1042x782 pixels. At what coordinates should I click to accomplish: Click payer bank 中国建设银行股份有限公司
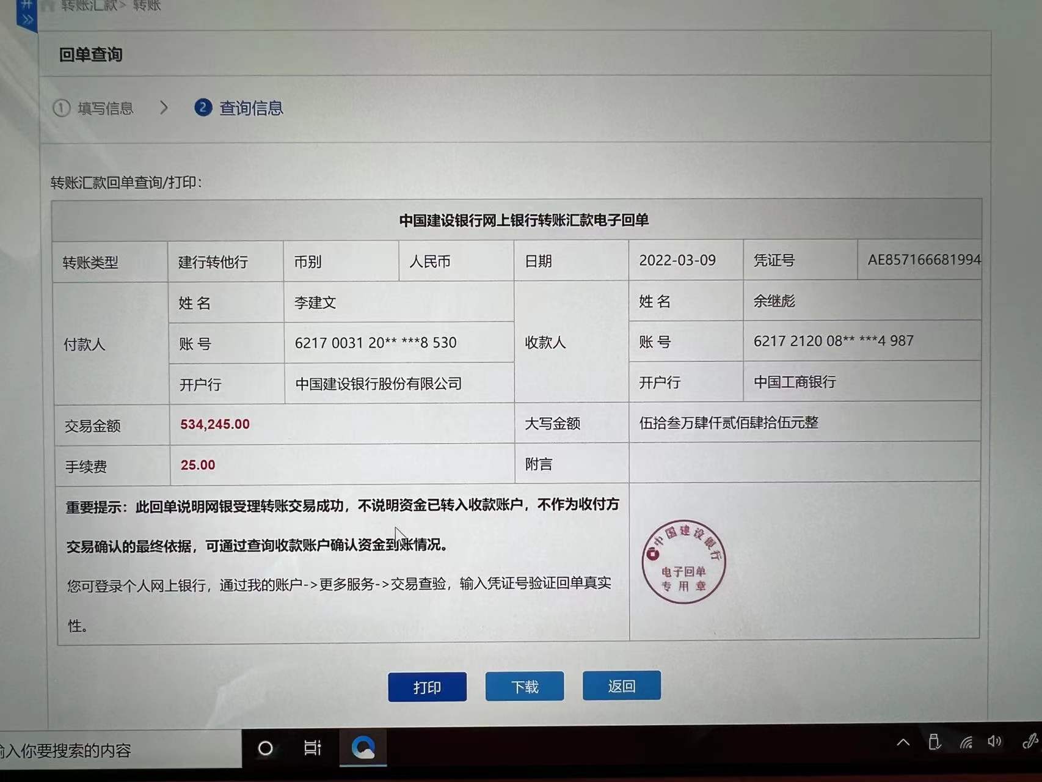tap(379, 384)
